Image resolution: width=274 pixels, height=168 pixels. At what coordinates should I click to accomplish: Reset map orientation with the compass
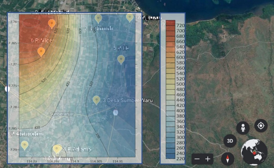[227, 159]
